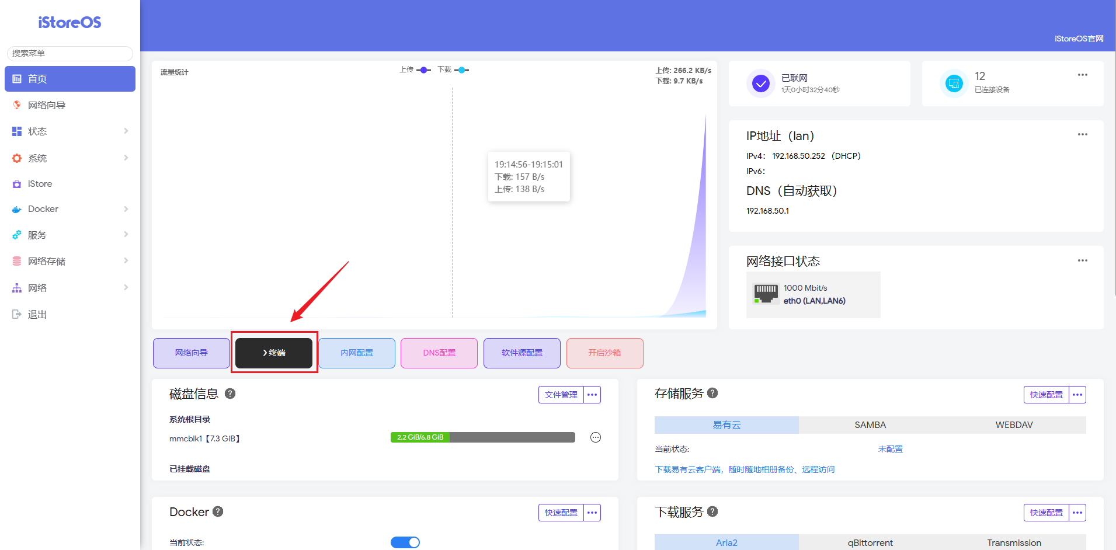The width and height of the screenshot is (1116, 550).
Task: Click the 下载服务 help question icon
Action: [x=712, y=511]
